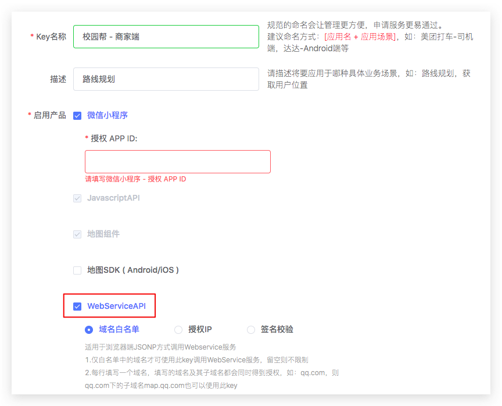Toggle the 地图组件 checkbox
This screenshot has height=406, width=502.
click(77, 234)
